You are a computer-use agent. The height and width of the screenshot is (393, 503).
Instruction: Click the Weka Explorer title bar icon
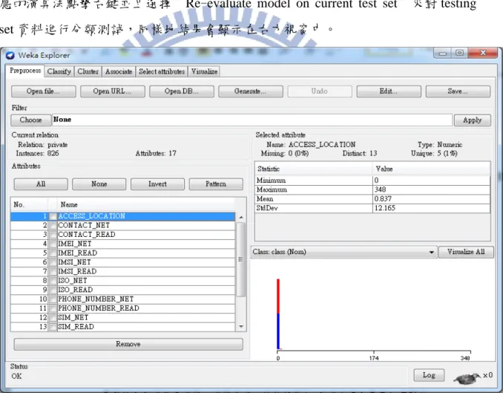[x=10, y=55]
